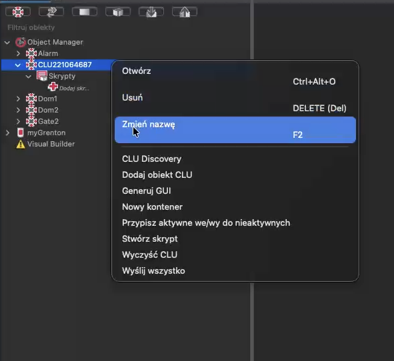This screenshot has width=394, height=361.
Task: Select the Visual Builder warning icon
Action: point(21,144)
